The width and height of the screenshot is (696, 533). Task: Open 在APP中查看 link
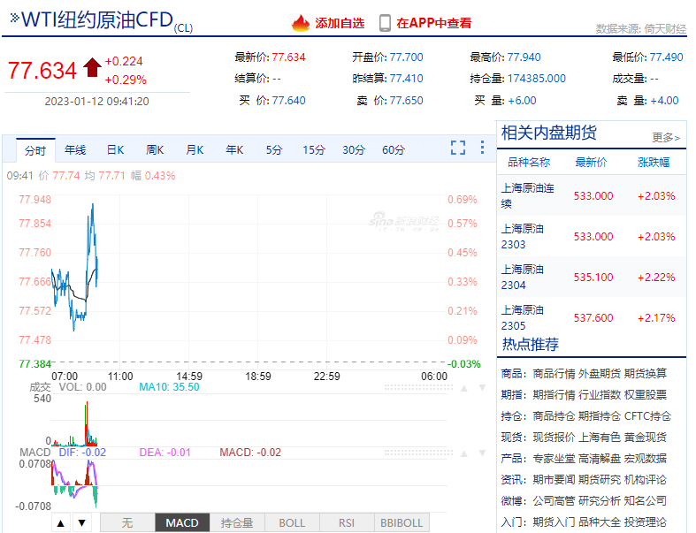point(433,23)
